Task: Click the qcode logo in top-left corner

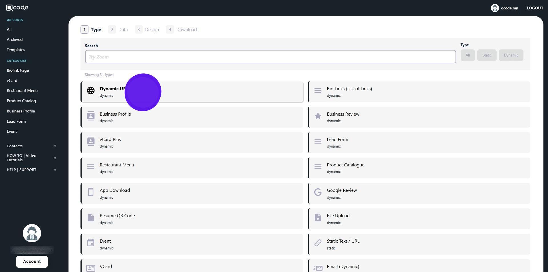Action: [x=17, y=8]
